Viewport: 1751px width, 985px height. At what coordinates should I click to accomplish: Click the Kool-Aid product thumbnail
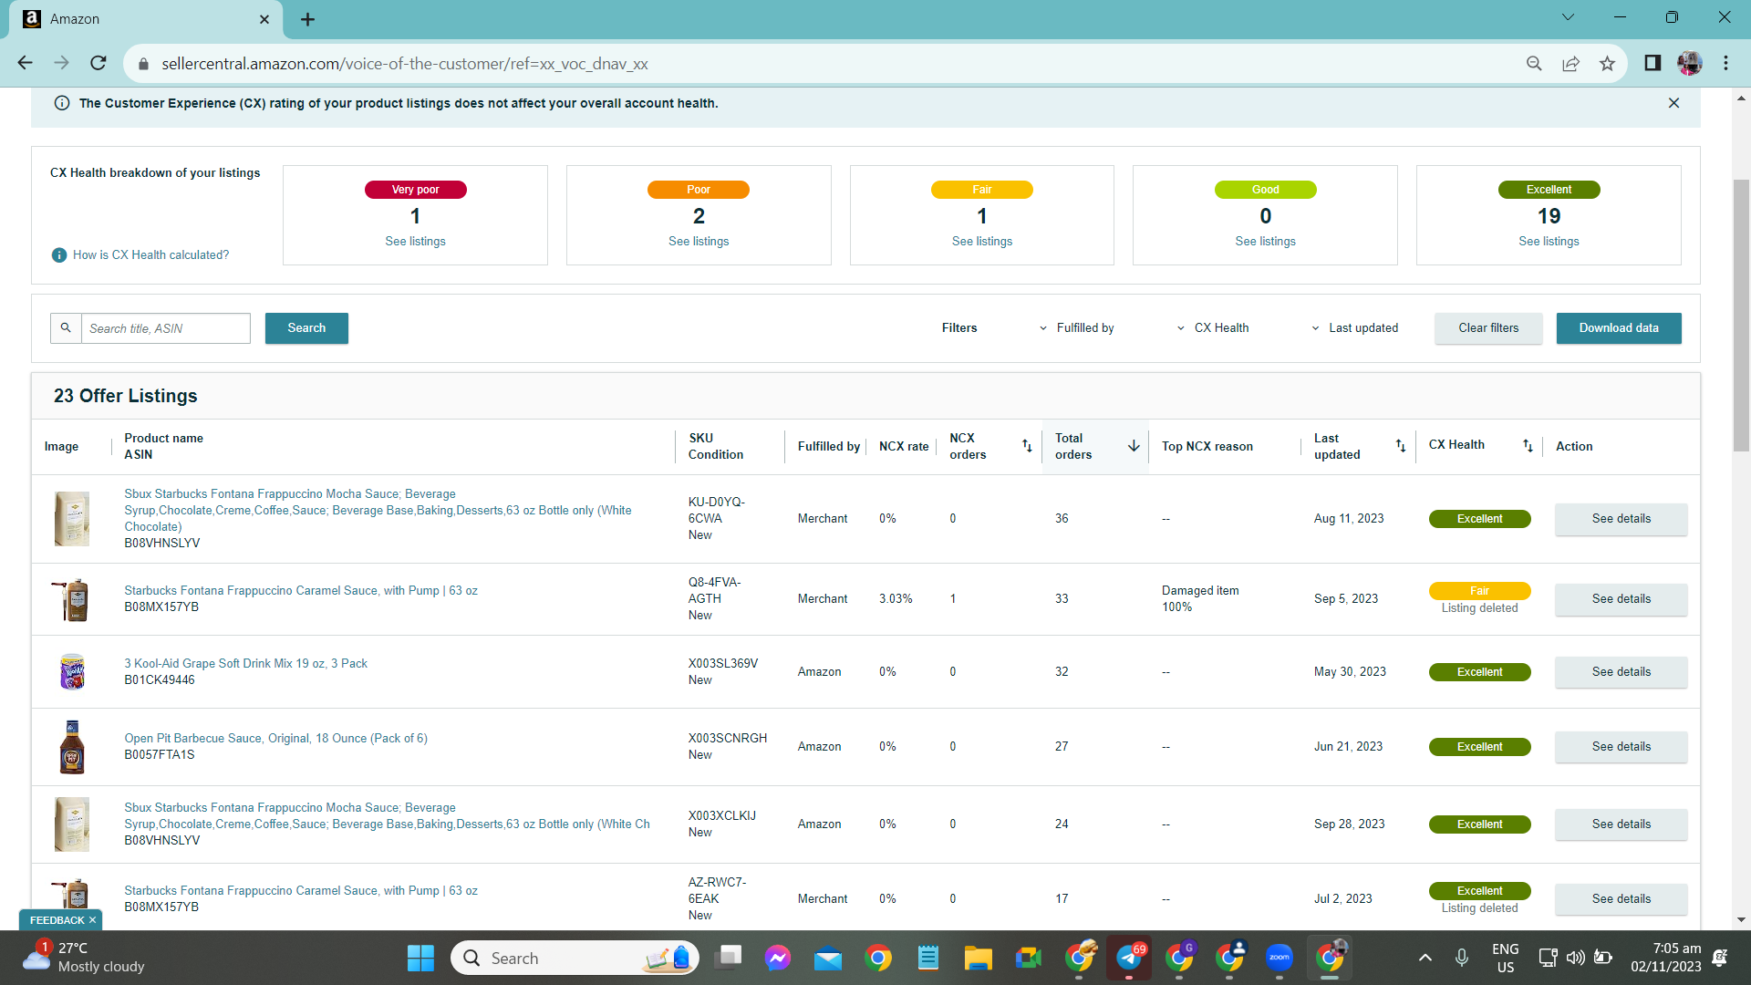click(72, 672)
